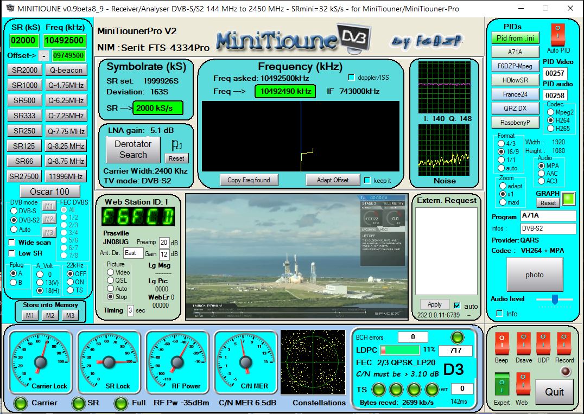Adjust the Audio level slider
Screen dimensions: 584x414
554,299
